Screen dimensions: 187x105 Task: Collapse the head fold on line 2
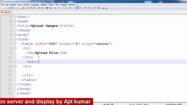coord(15,21)
